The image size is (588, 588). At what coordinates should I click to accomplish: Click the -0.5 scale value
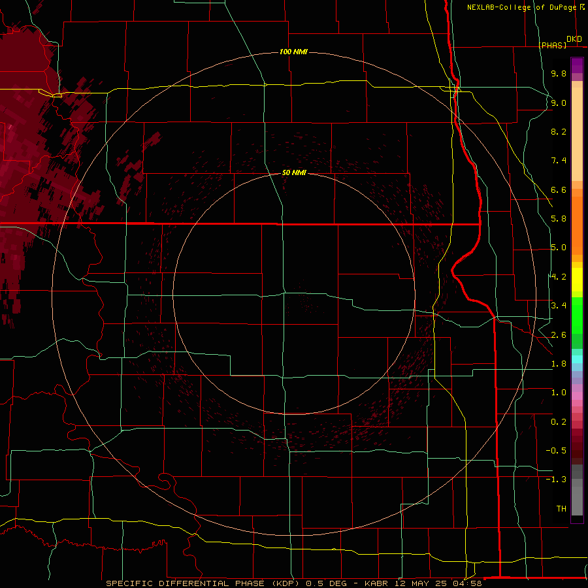click(x=556, y=451)
